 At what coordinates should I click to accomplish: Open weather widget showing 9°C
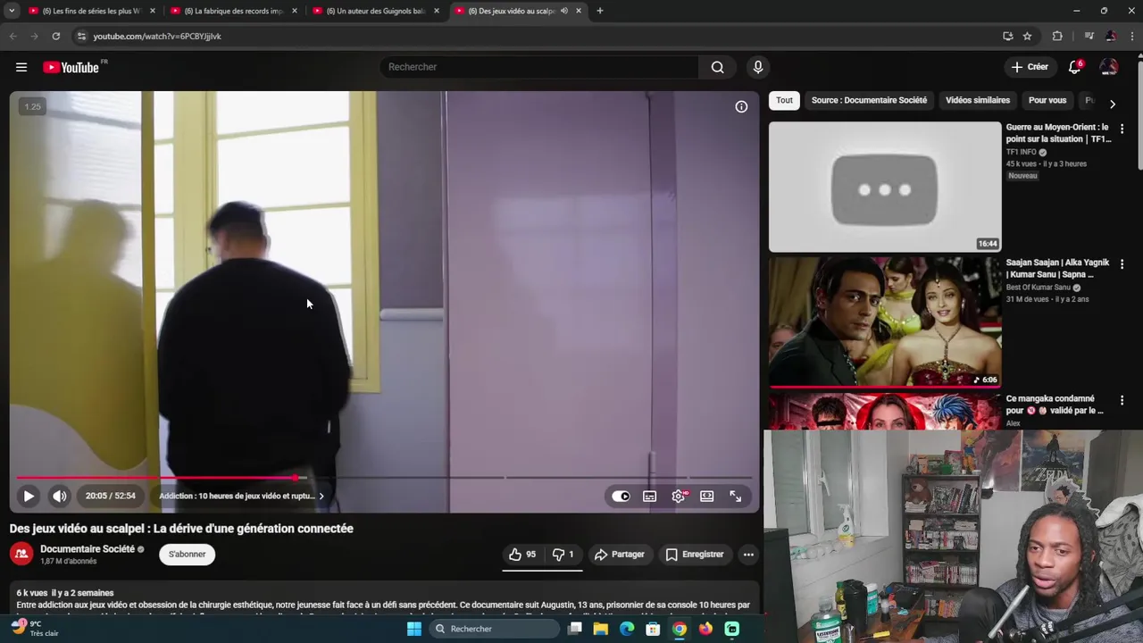tap(34, 629)
